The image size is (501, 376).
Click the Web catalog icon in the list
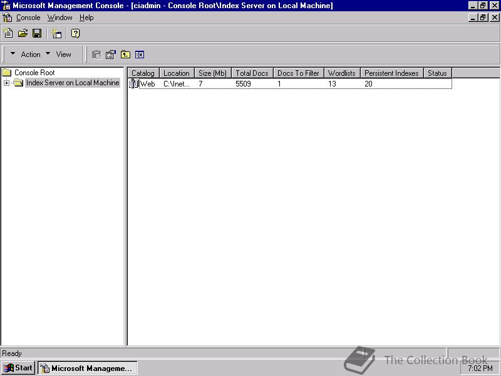coord(134,84)
